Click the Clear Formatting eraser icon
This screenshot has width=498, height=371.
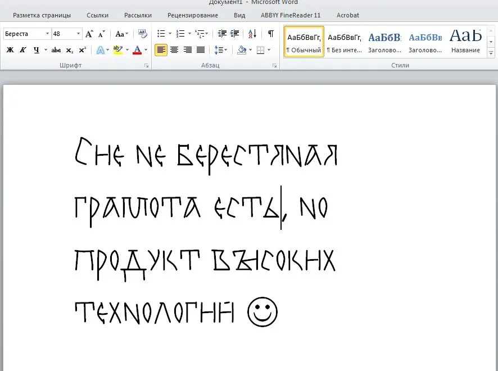(x=142, y=34)
